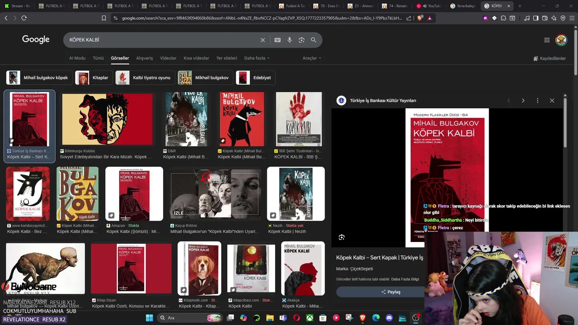
Task: Open the large Köpek Kalbi preview cover
Action: point(447,178)
